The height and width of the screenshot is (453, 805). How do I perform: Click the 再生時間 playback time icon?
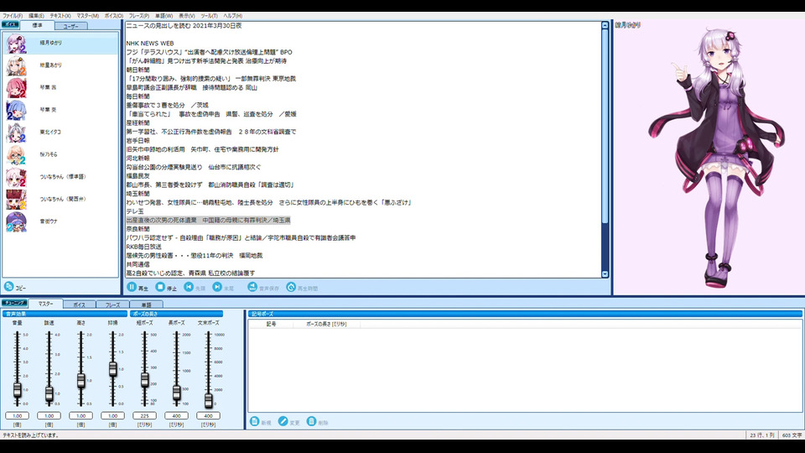[x=291, y=287]
